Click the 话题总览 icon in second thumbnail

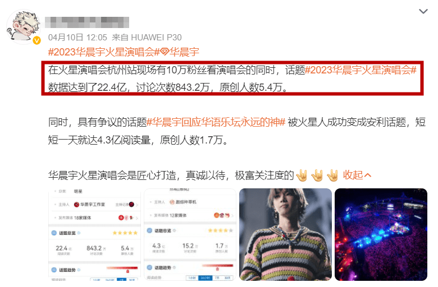(x=149, y=230)
